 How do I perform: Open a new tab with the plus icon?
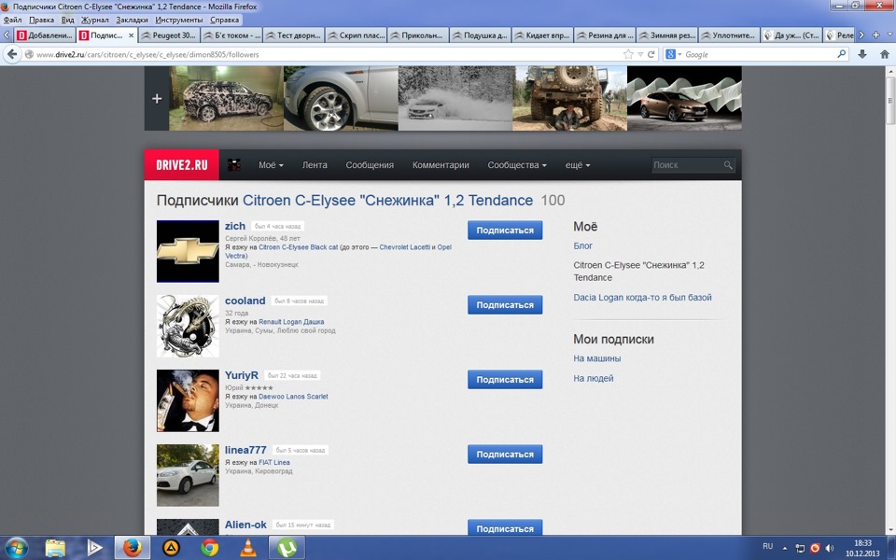tap(876, 35)
